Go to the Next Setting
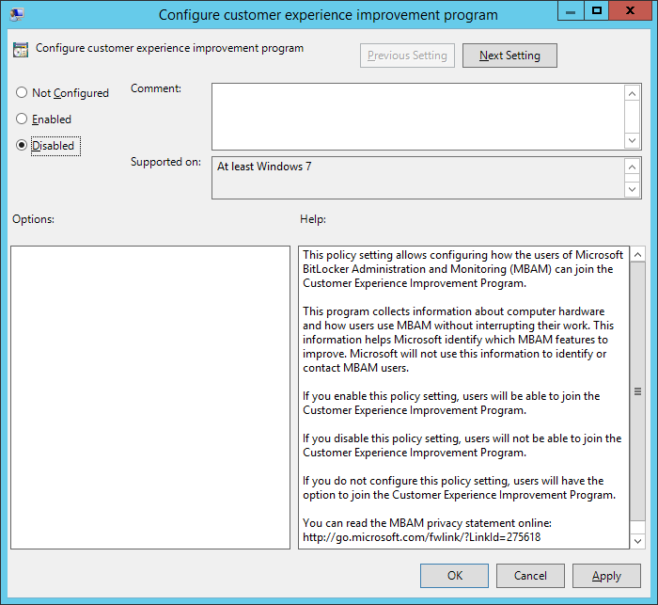The height and width of the screenshot is (605, 658). click(509, 56)
